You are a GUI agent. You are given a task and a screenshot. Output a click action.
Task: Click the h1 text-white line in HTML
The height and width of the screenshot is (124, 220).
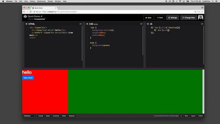click(x=48, y=30)
